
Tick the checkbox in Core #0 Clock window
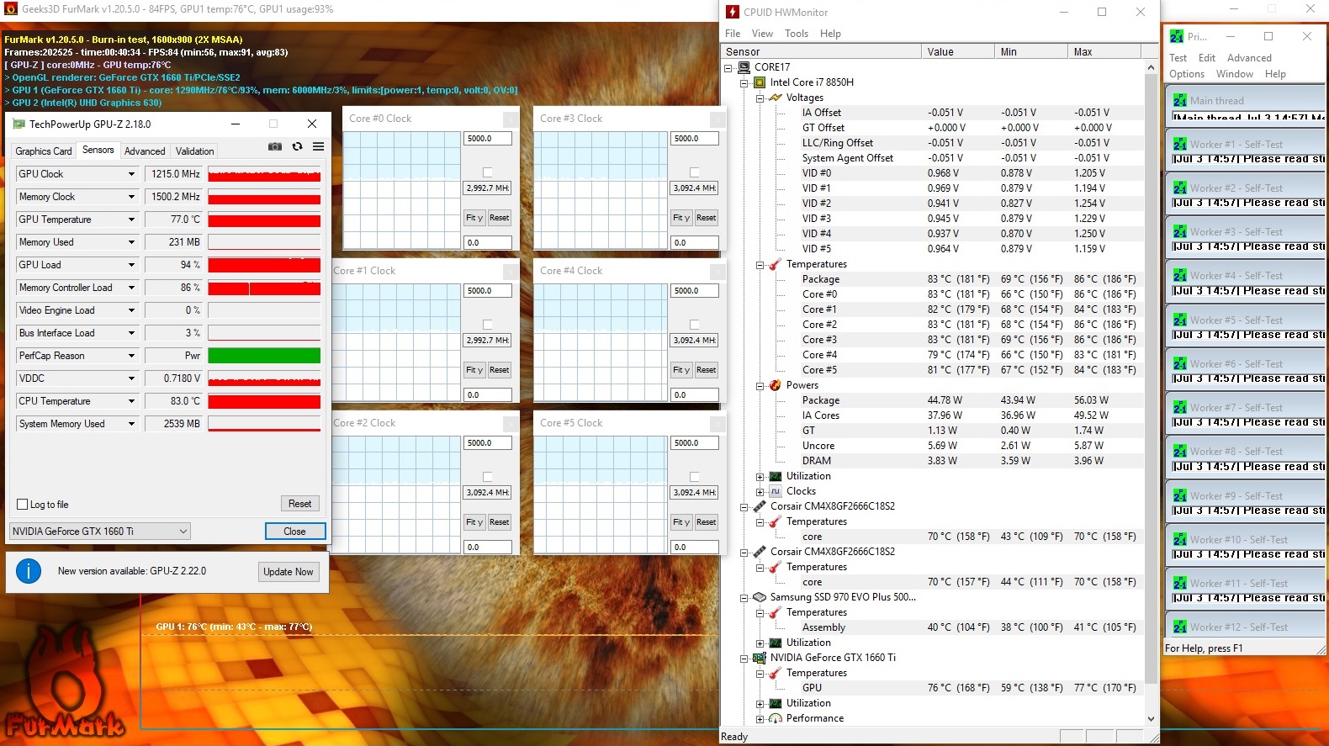click(487, 172)
